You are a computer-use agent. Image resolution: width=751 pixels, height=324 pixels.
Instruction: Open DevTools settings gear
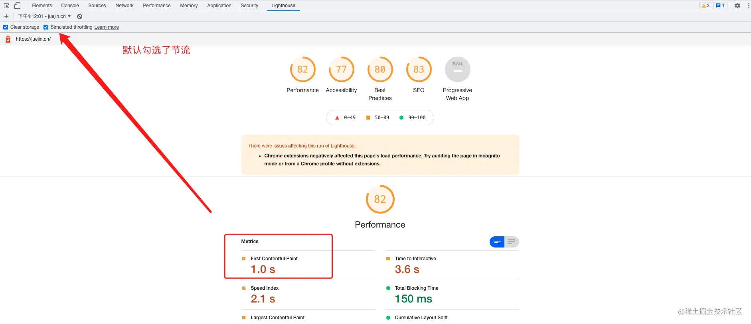pos(737,6)
